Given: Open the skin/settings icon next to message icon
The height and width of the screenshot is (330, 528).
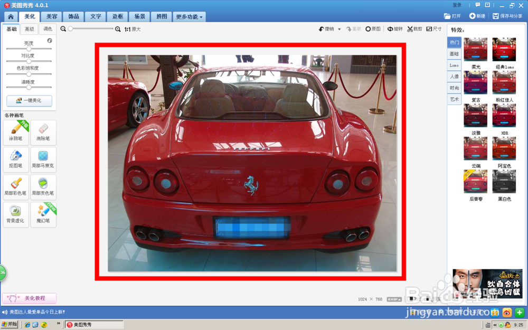Looking at the screenshot, I should (487, 5).
